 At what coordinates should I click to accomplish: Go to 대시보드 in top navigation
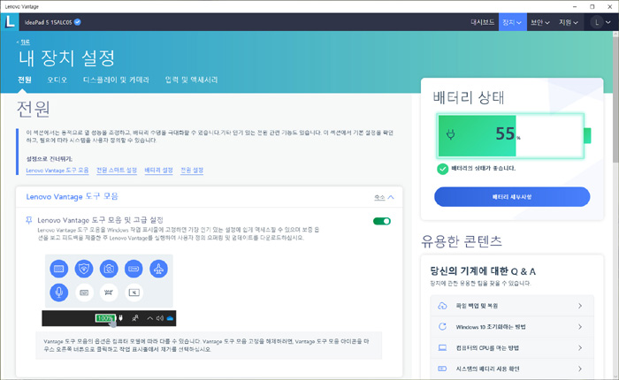[483, 22]
